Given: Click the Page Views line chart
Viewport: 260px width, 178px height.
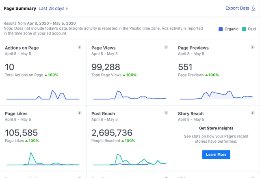Looking at the screenshot, I should 130,95.
